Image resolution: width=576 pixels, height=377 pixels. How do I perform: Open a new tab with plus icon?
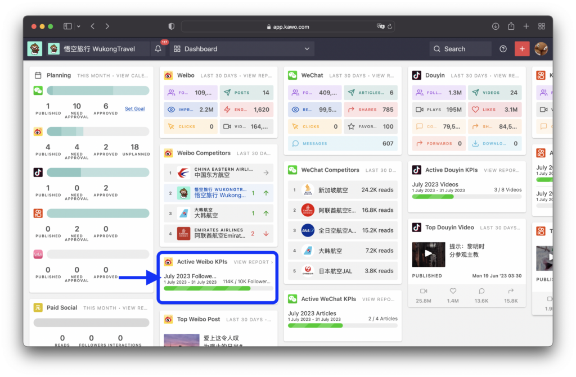tap(526, 26)
